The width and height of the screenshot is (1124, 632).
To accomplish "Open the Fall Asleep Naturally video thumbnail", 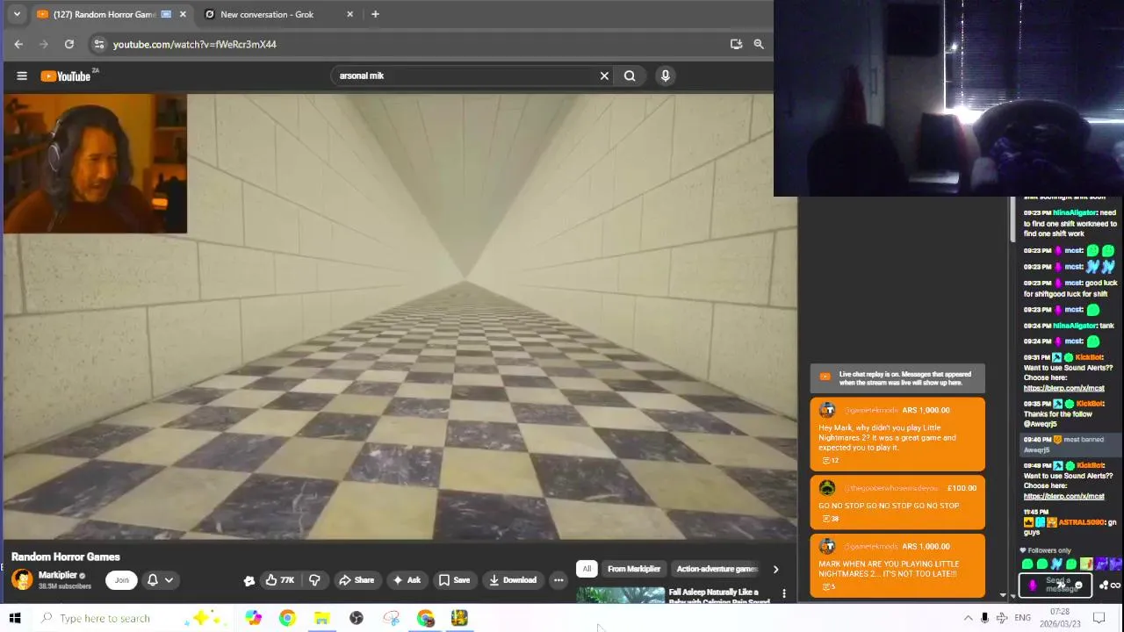I will tap(621, 596).
